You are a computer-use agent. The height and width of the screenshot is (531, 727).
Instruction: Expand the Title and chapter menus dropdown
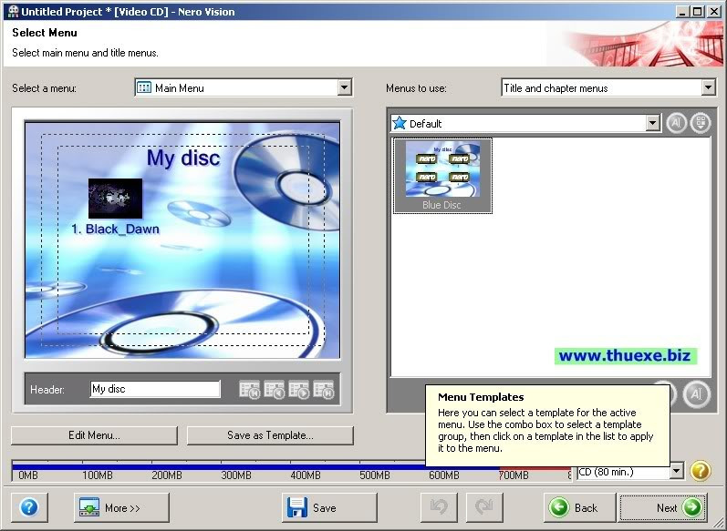pyautogui.click(x=708, y=88)
